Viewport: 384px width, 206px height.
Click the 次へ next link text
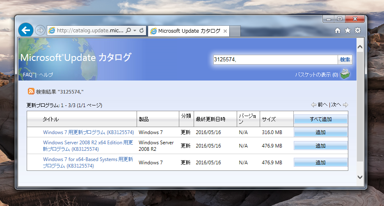[x=336, y=105]
